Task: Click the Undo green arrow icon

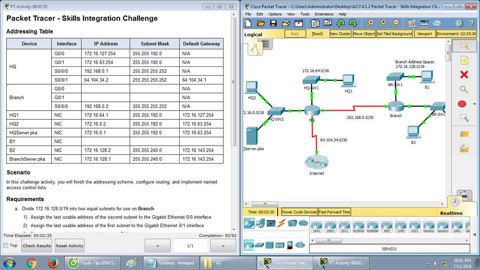Action: click(341, 23)
